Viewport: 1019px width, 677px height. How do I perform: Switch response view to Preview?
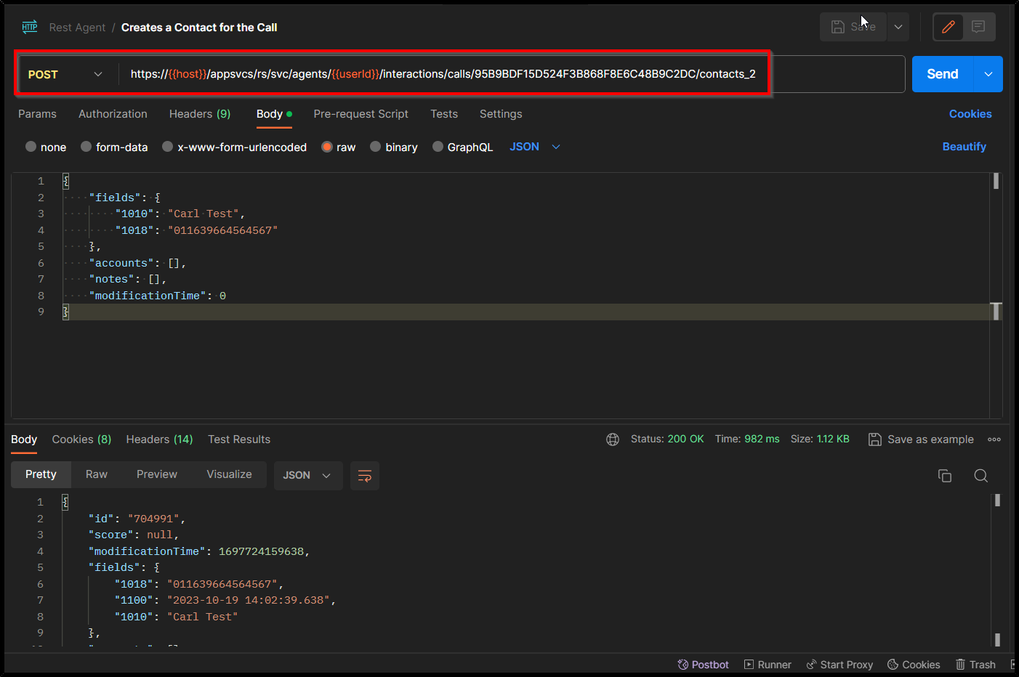(157, 474)
